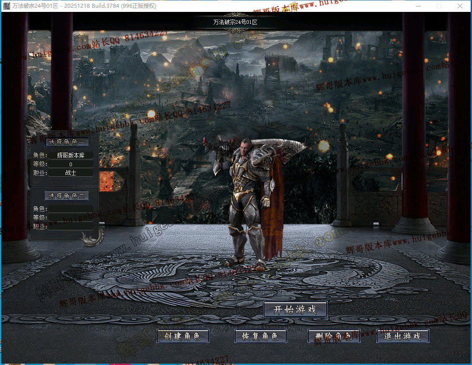The height and width of the screenshot is (365, 472).
Task: Click the level field showing 0
Action: pyautogui.click(x=71, y=164)
